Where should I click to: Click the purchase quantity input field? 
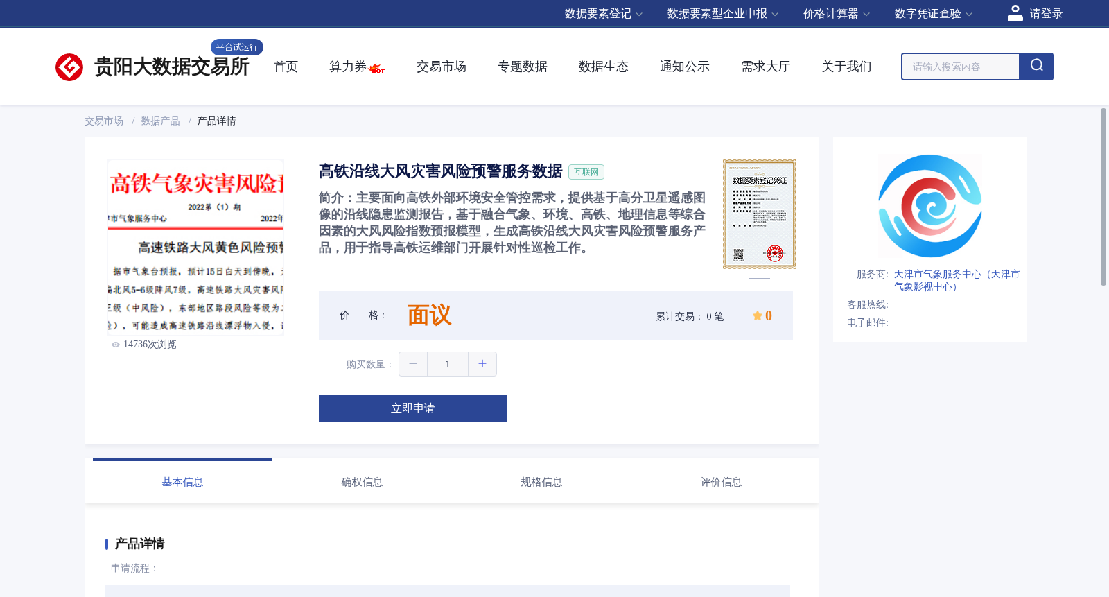tap(448, 364)
